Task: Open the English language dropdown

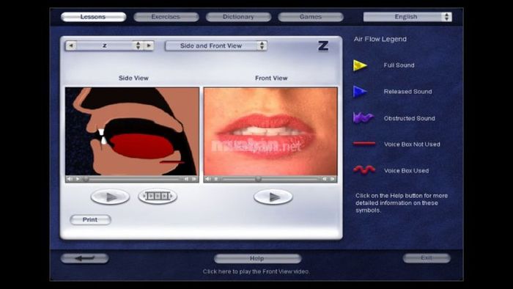Action: pos(407,17)
